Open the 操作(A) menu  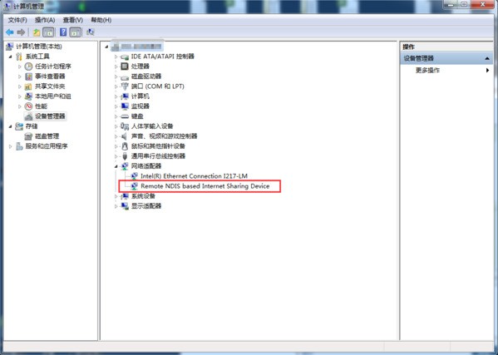coord(45,20)
